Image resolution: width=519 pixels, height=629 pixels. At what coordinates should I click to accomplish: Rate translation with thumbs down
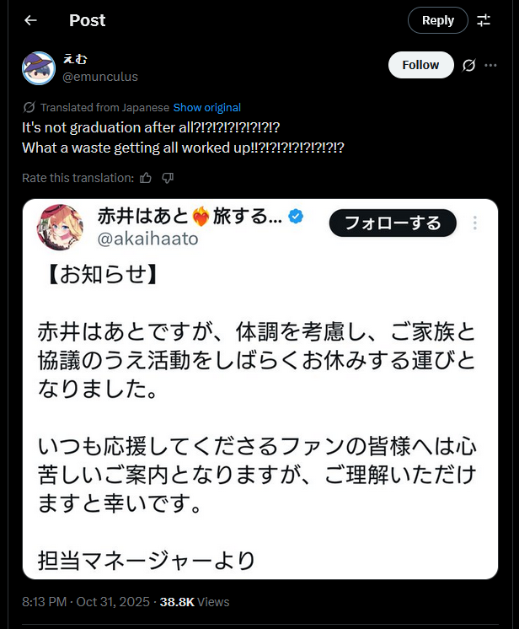coord(168,178)
